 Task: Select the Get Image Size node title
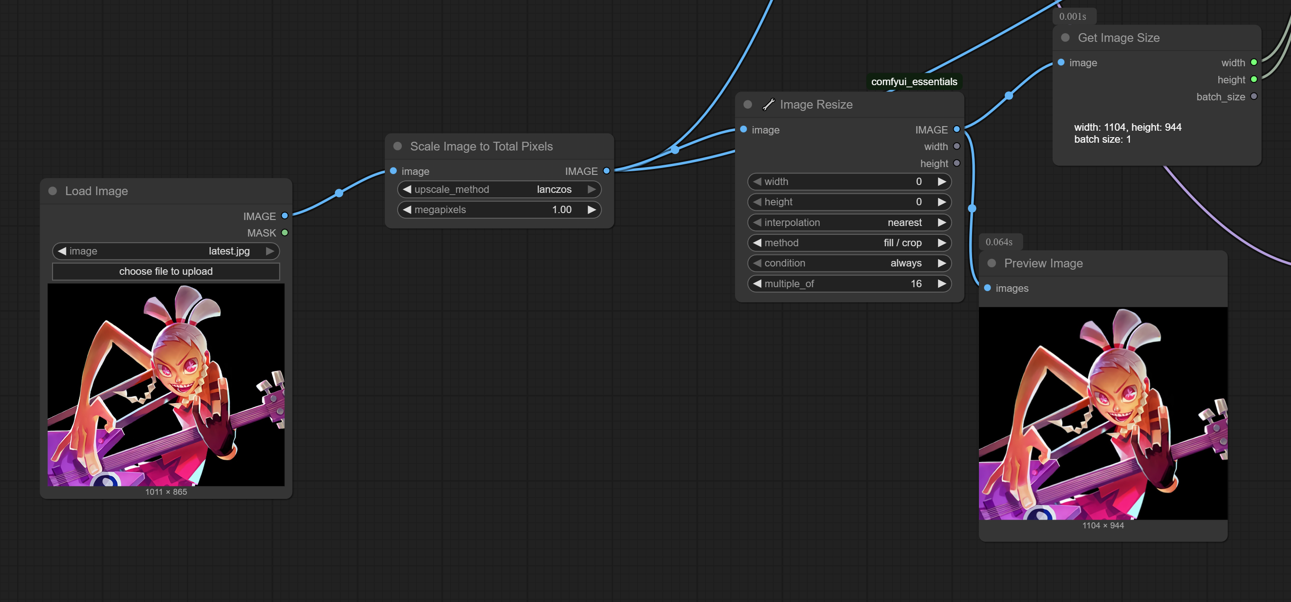pyautogui.click(x=1118, y=38)
